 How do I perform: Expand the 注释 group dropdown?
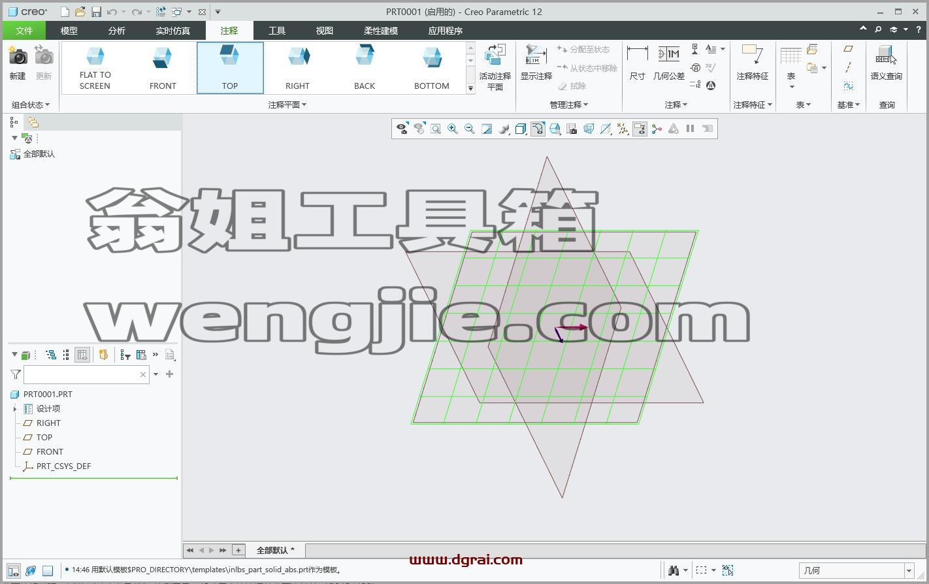point(676,105)
